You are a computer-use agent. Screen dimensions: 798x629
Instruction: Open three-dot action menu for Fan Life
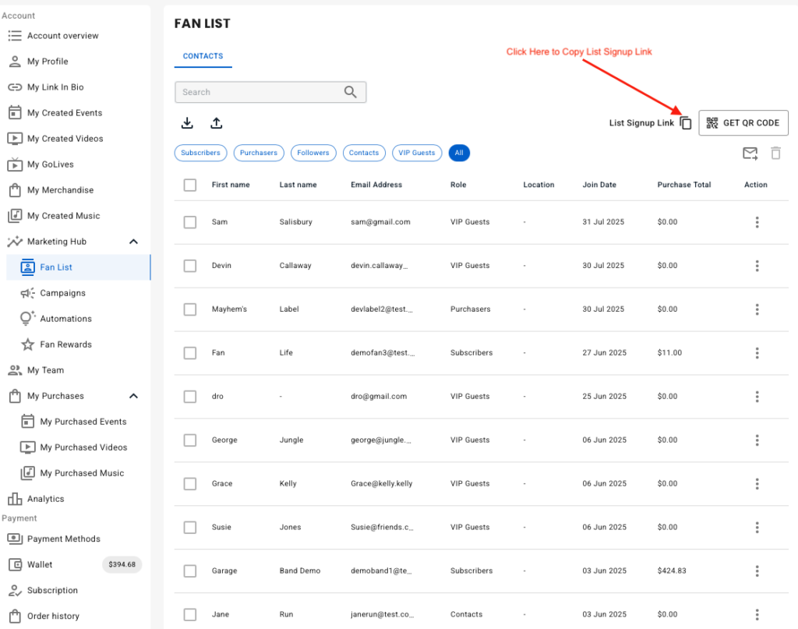pos(757,353)
